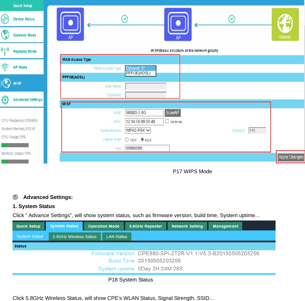This screenshot has height=301, width=305.
Task: Open the 5.8GHz Wireless Status tab
Action: 74,236
